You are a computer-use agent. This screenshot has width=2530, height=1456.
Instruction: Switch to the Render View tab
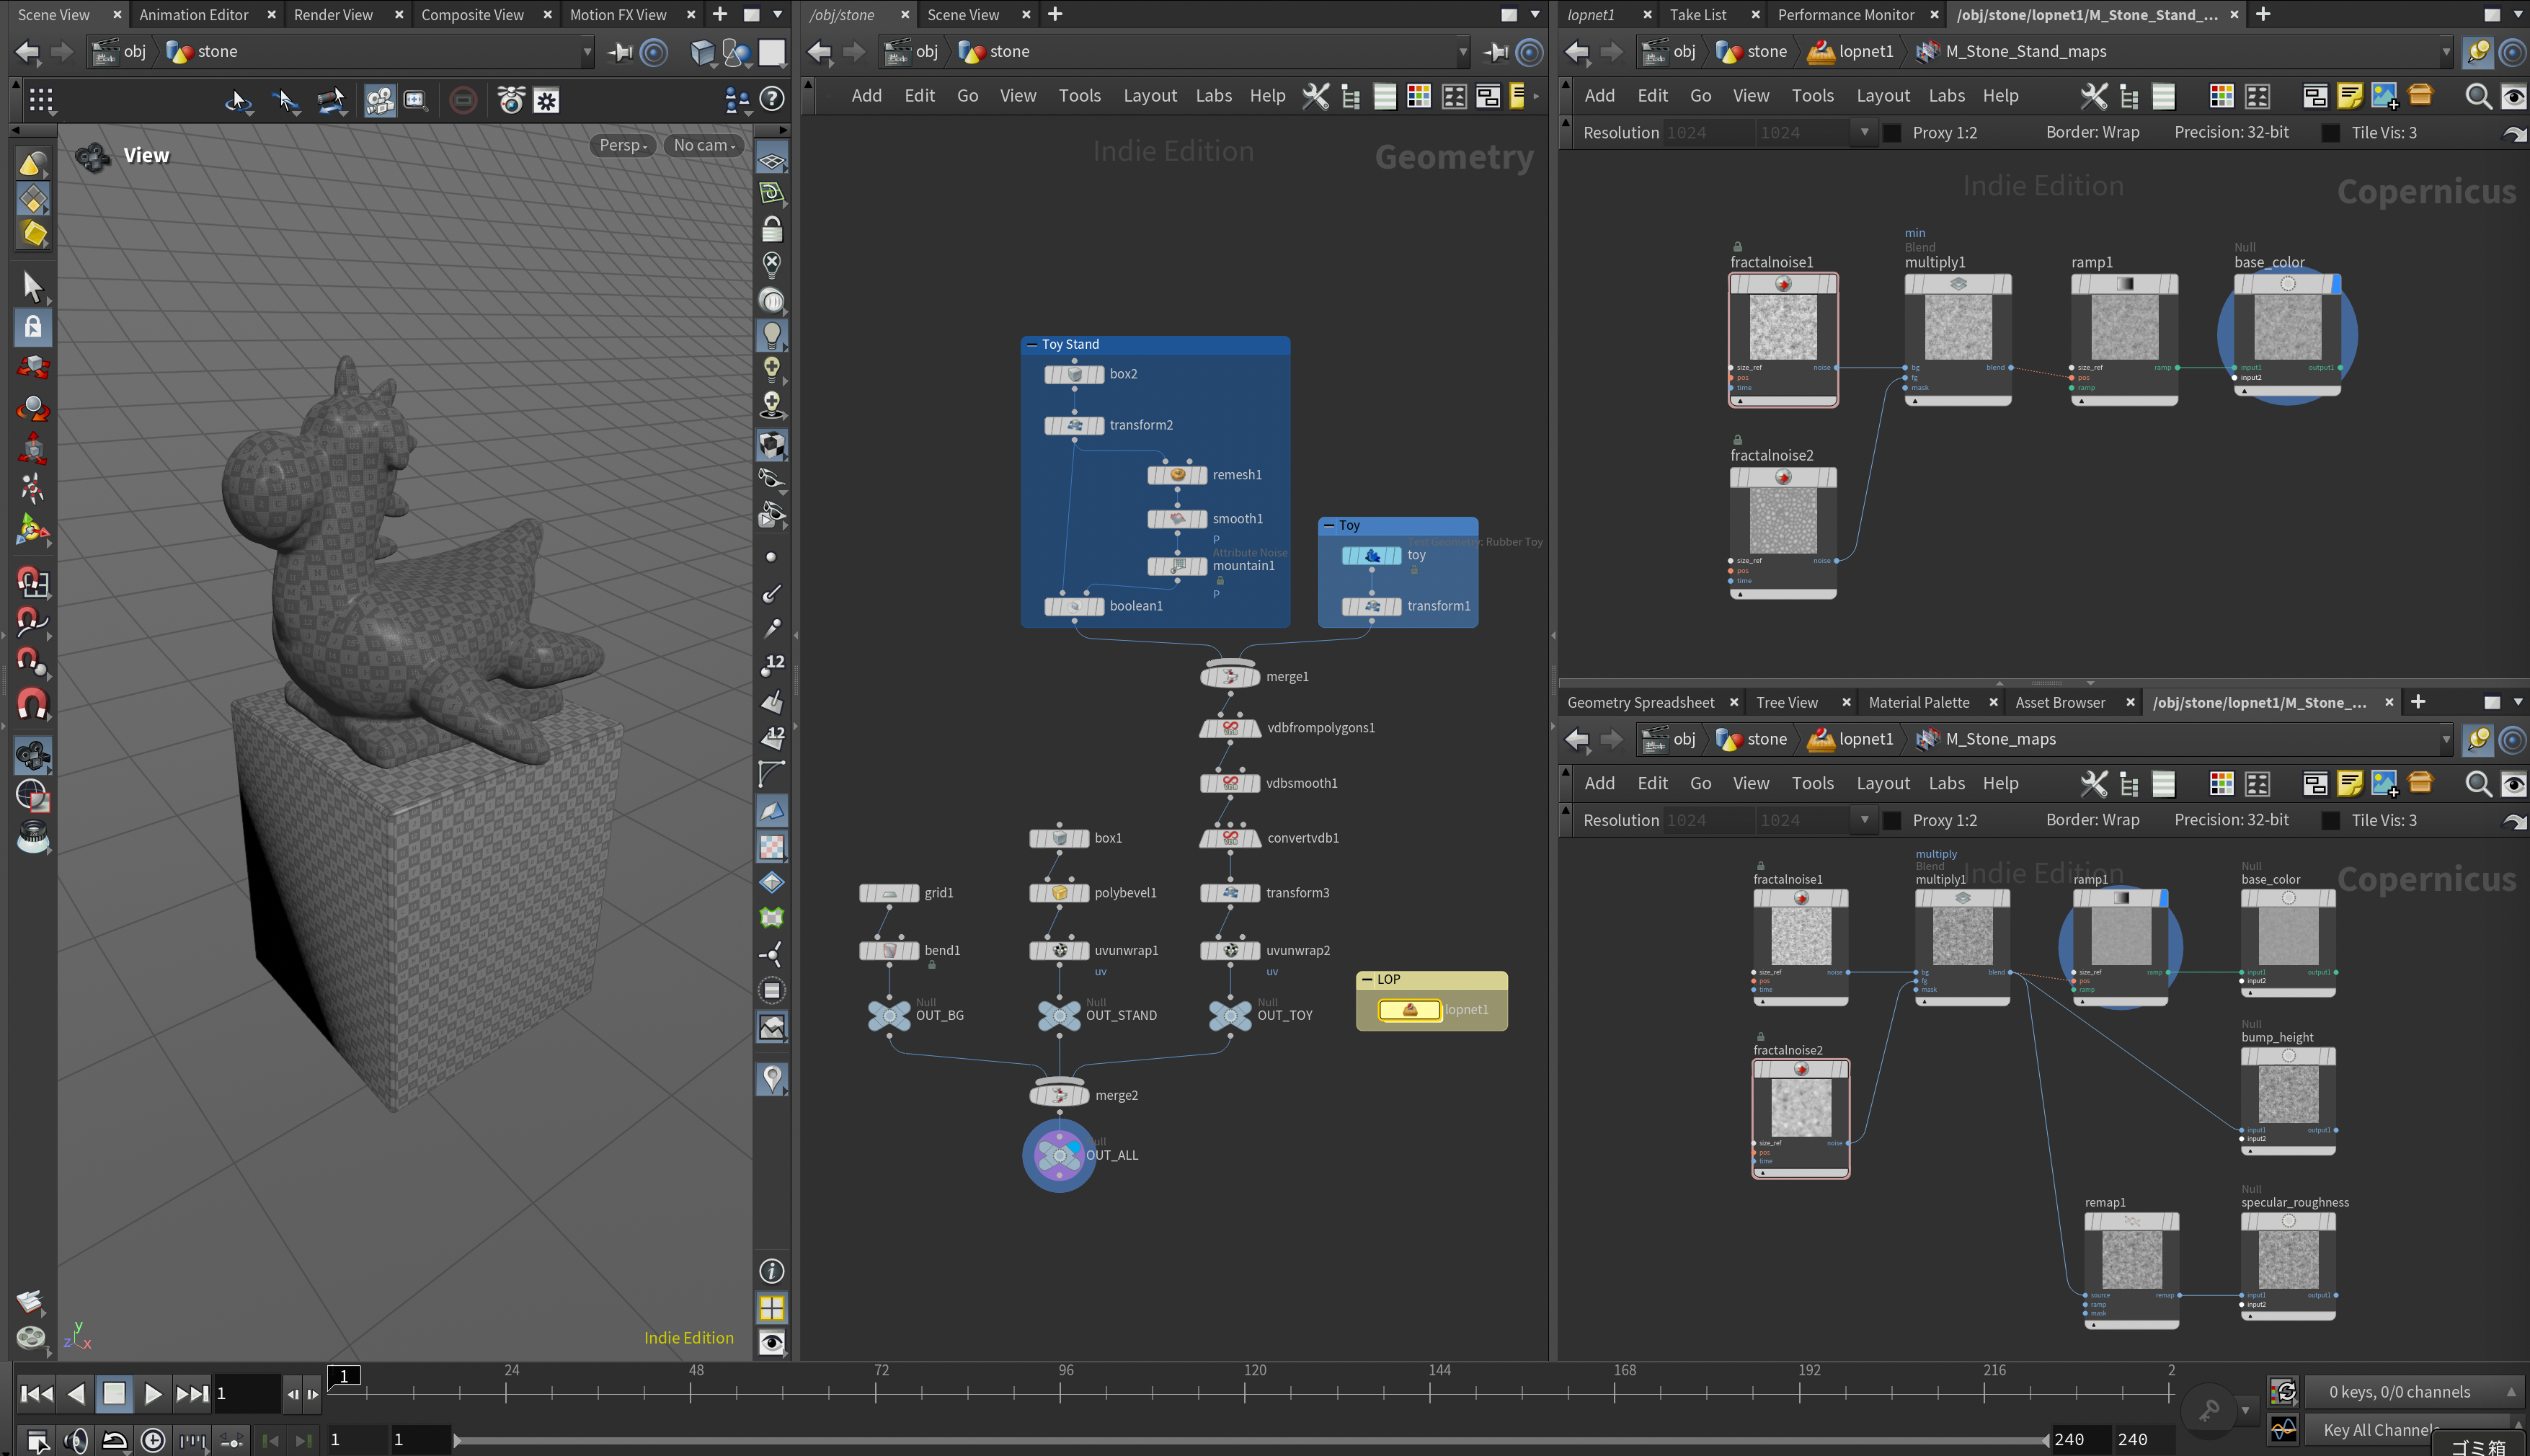(x=333, y=14)
